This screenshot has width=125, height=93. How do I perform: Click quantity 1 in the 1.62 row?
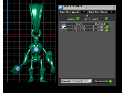pos(93,27)
